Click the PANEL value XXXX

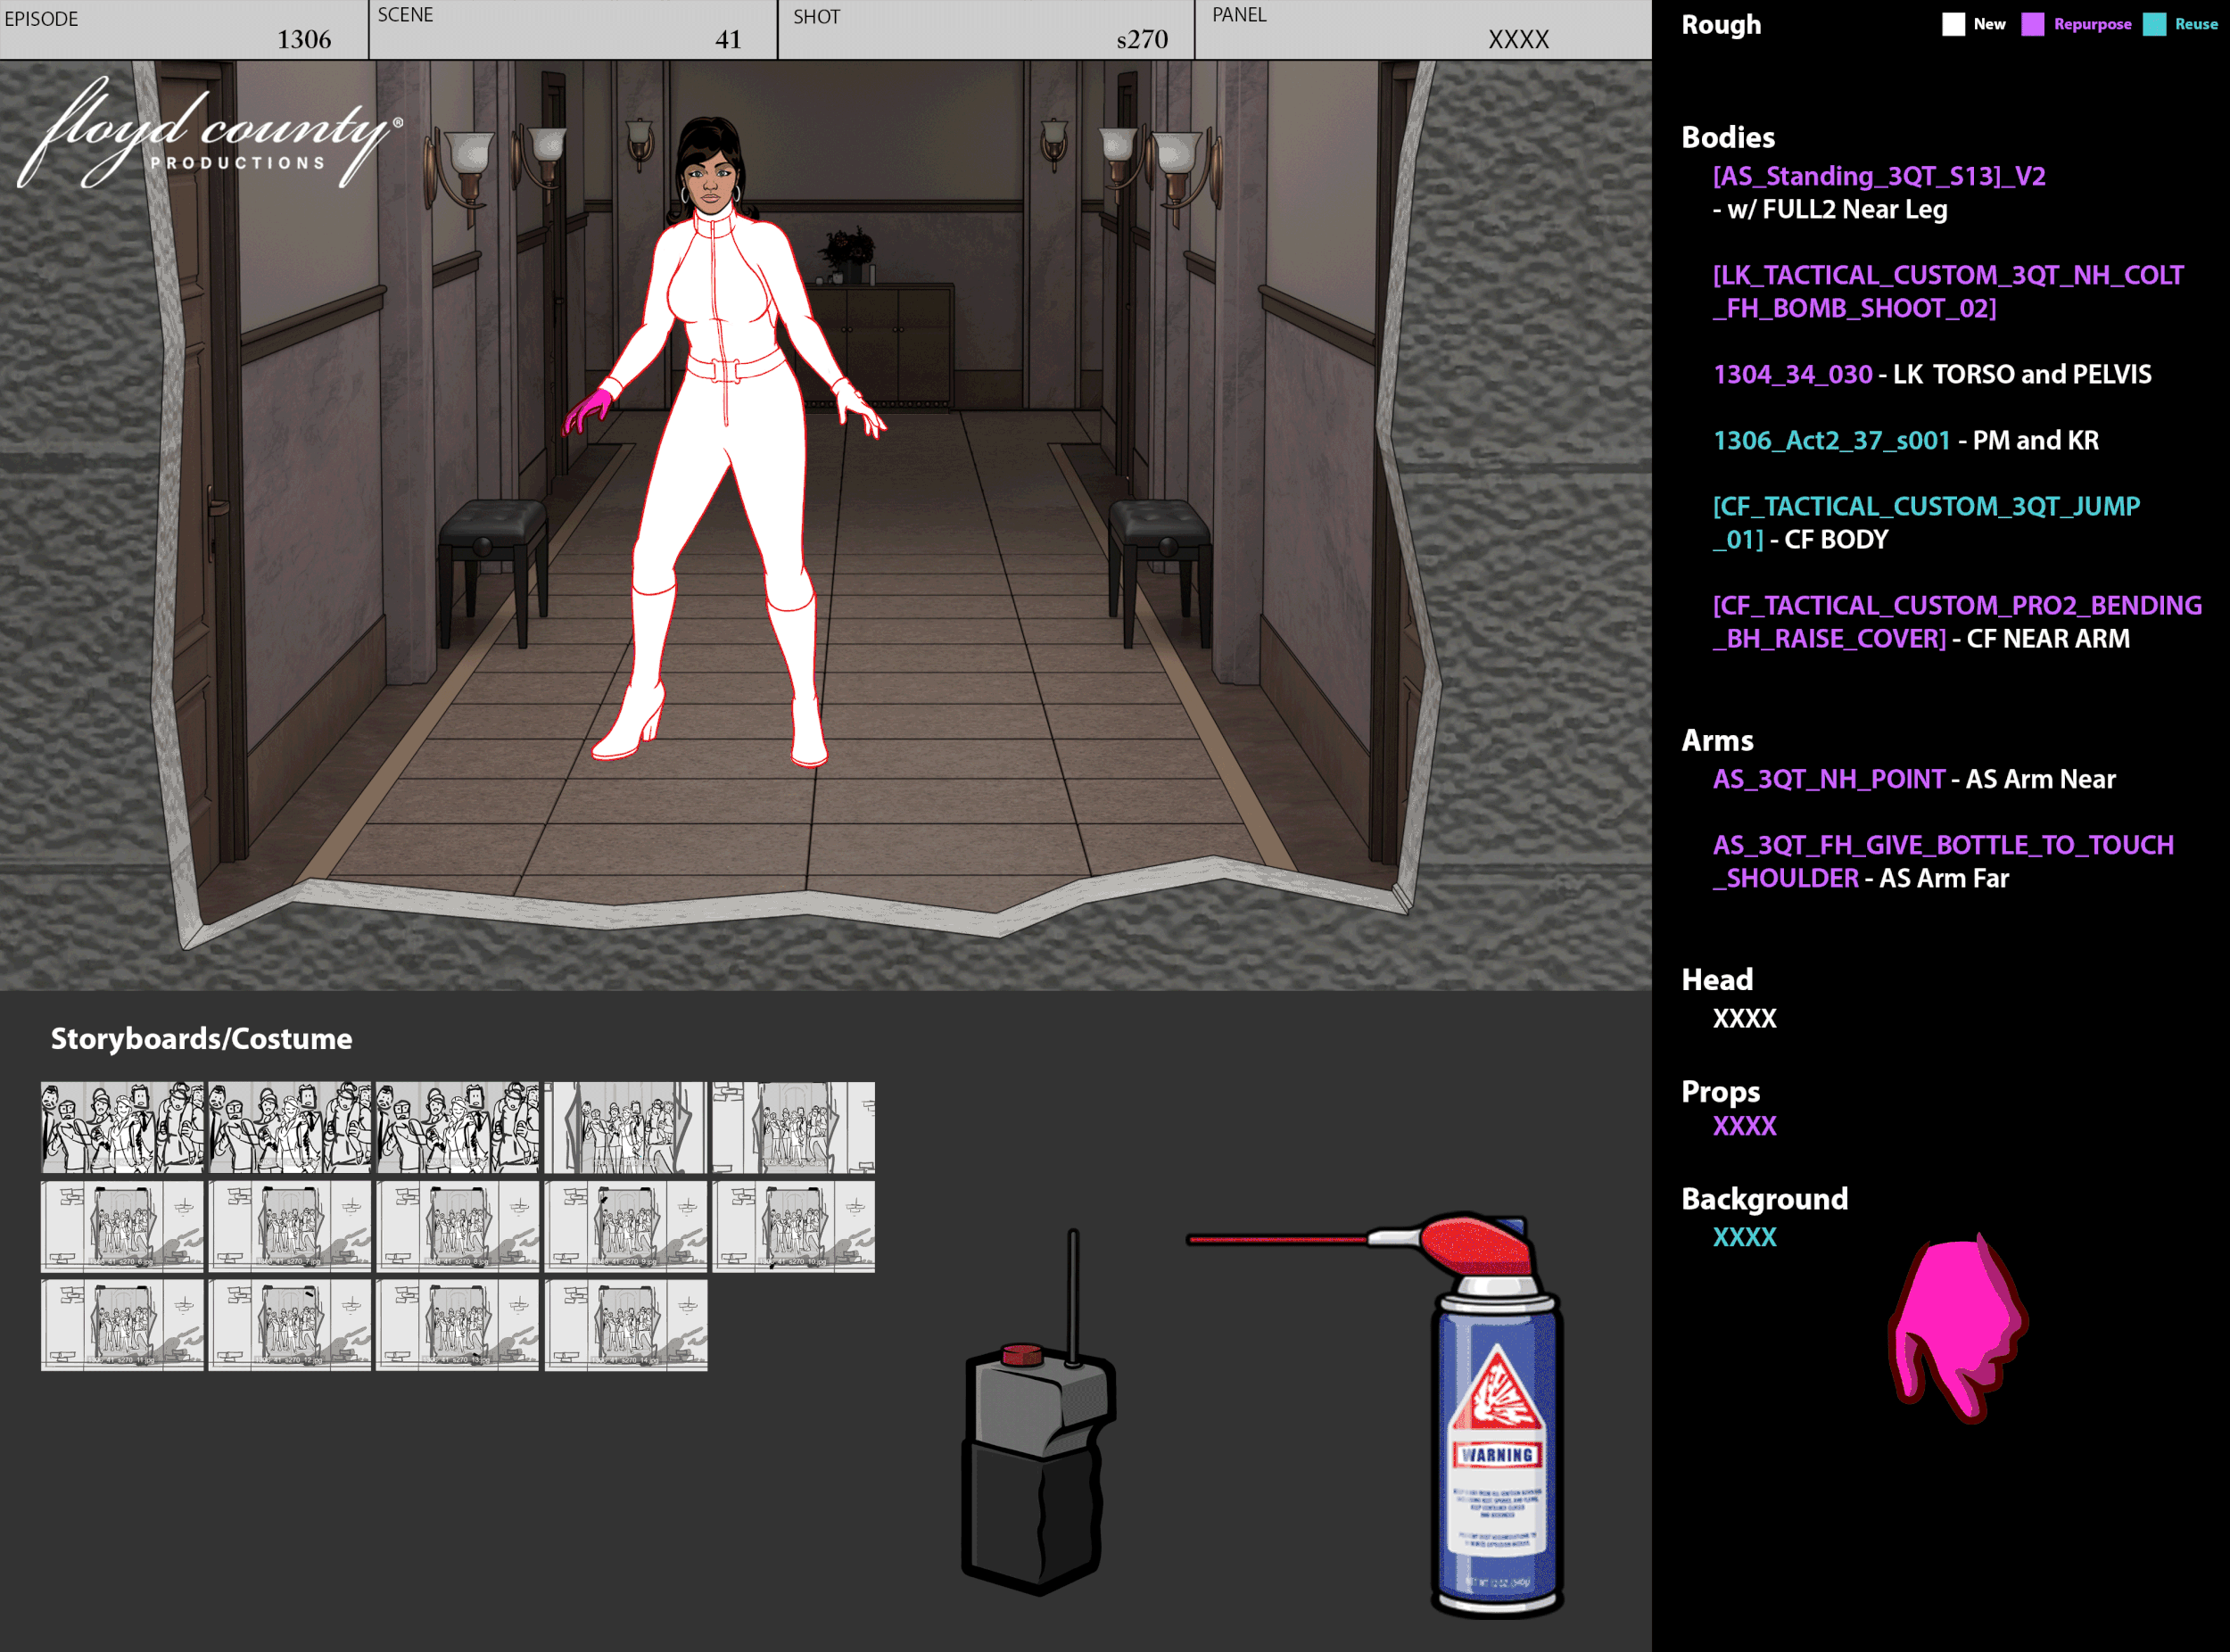pos(1518,40)
